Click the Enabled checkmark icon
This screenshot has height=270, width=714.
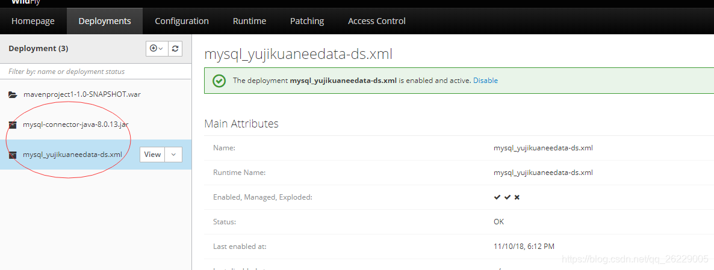(497, 197)
